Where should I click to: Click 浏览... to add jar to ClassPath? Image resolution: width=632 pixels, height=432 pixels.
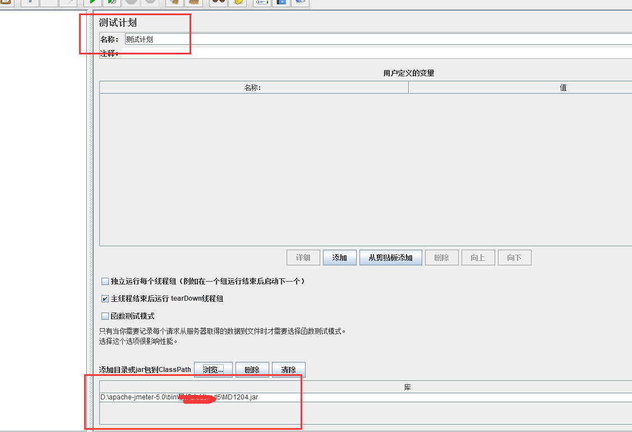coord(213,370)
